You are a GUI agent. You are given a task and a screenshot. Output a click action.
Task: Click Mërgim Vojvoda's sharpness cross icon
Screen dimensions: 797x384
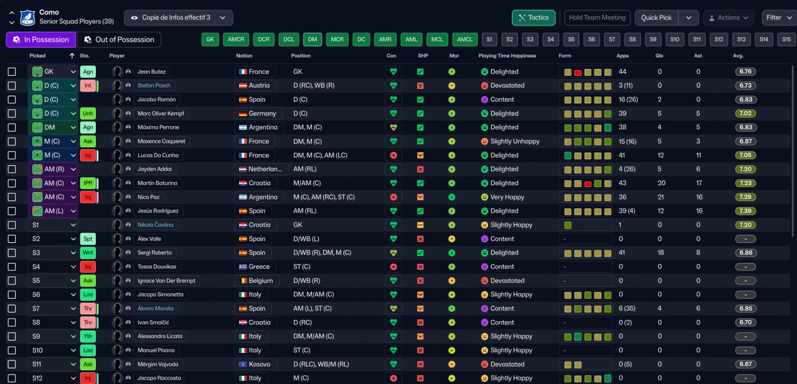coord(420,364)
